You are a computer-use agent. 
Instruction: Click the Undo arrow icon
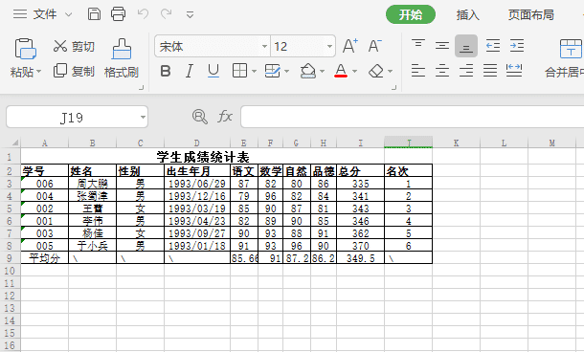pos(143,14)
